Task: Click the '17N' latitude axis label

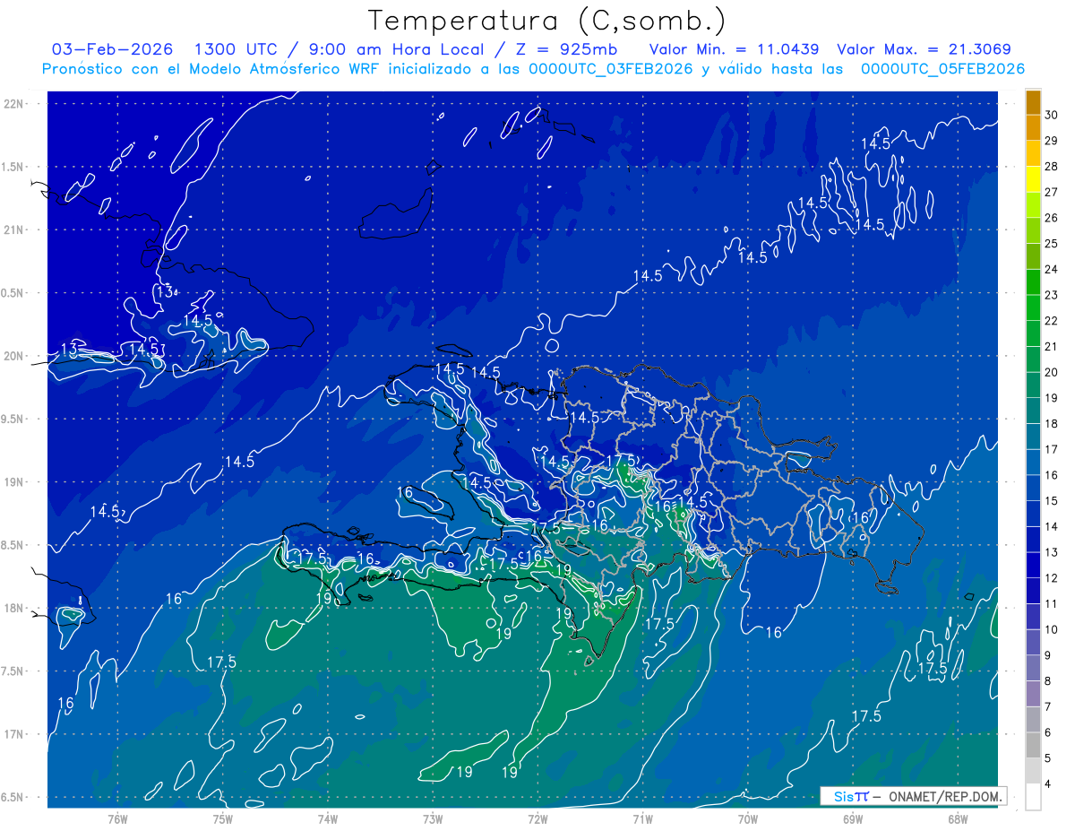Action: coord(15,734)
